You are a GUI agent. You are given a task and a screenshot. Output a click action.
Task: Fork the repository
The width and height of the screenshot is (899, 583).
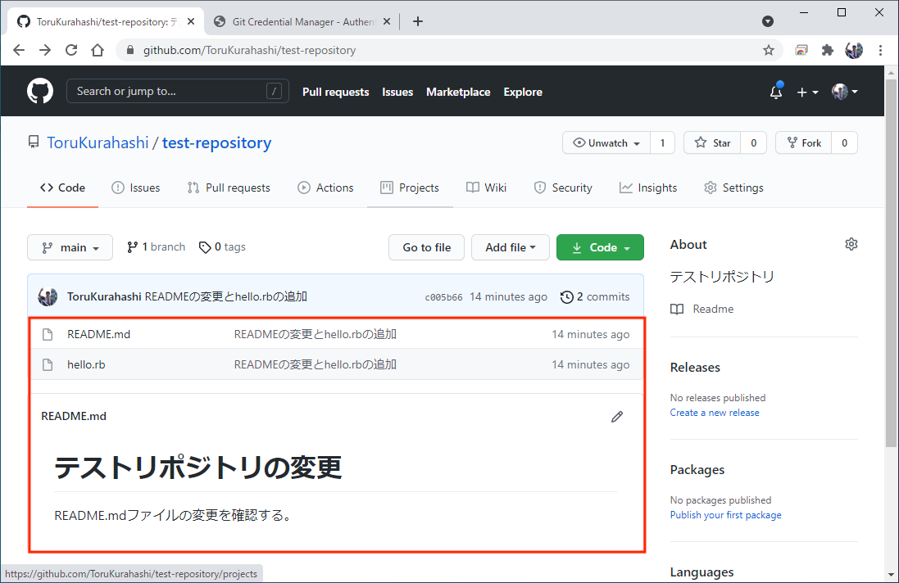pyautogui.click(x=804, y=143)
